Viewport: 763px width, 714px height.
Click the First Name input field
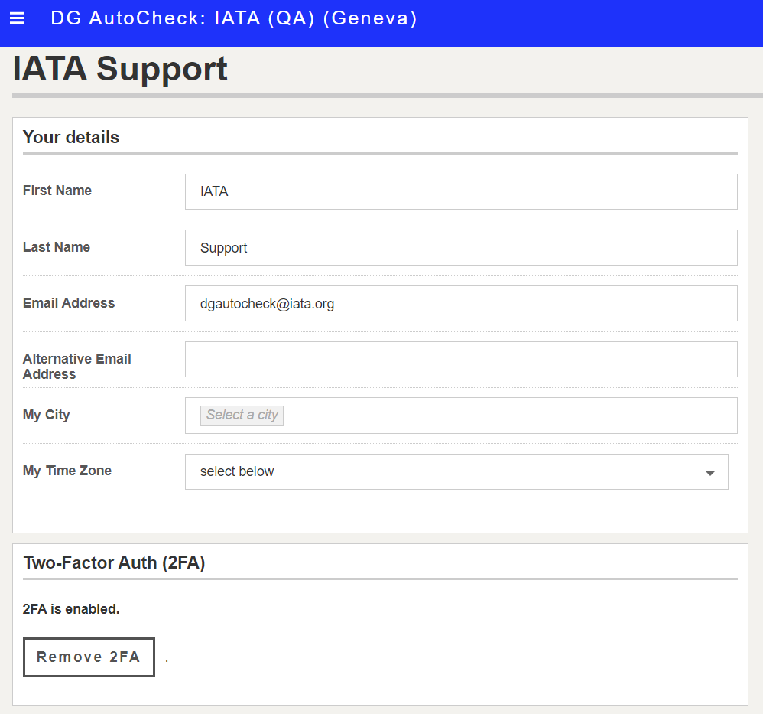(x=461, y=191)
